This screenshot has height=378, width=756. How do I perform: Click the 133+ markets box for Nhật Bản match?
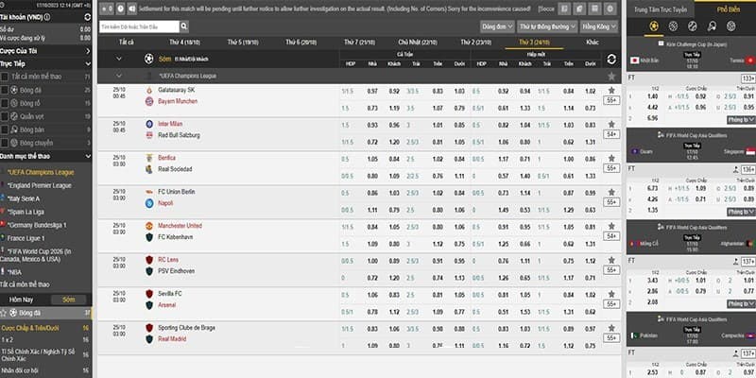click(x=748, y=78)
